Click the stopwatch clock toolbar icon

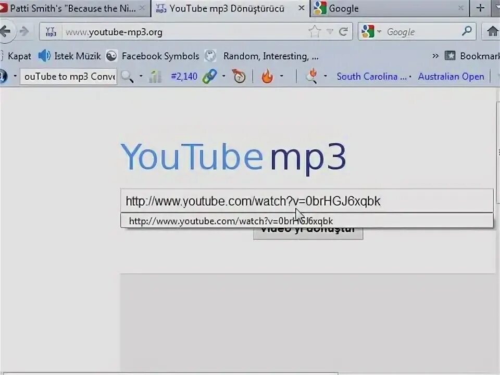[x=239, y=76]
